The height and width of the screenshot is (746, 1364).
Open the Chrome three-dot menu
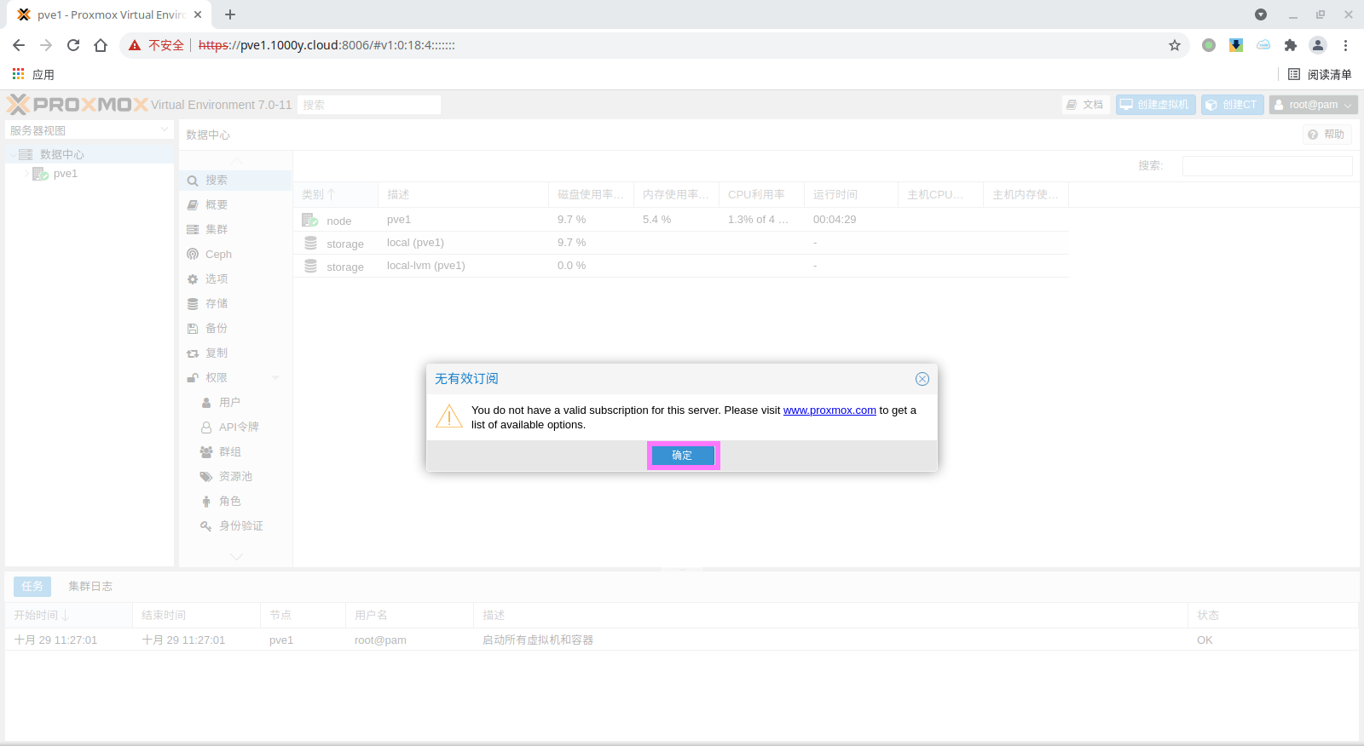pyautogui.click(x=1345, y=45)
